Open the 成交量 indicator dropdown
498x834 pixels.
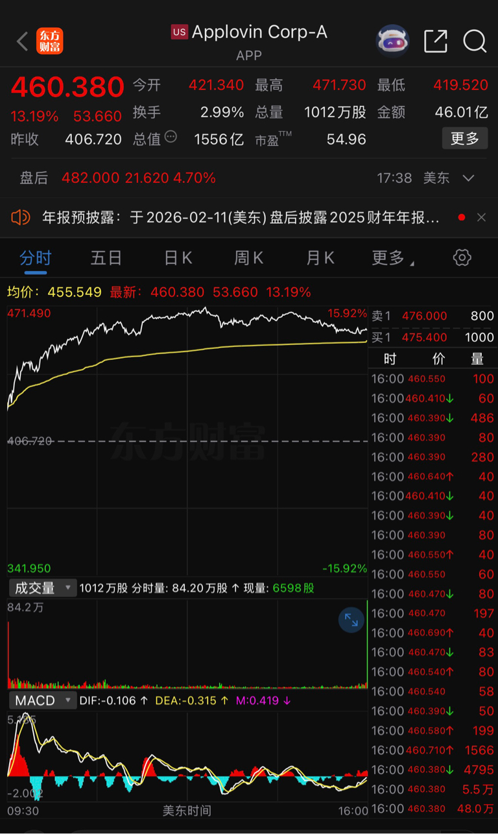tap(41, 588)
